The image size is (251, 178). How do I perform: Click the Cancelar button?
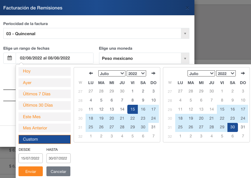(x=58, y=171)
